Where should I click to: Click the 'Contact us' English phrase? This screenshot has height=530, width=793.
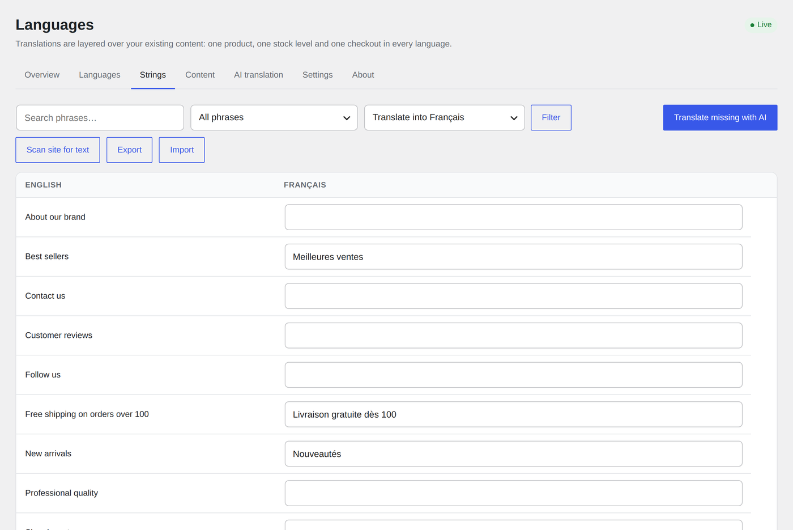tap(45, 296)
